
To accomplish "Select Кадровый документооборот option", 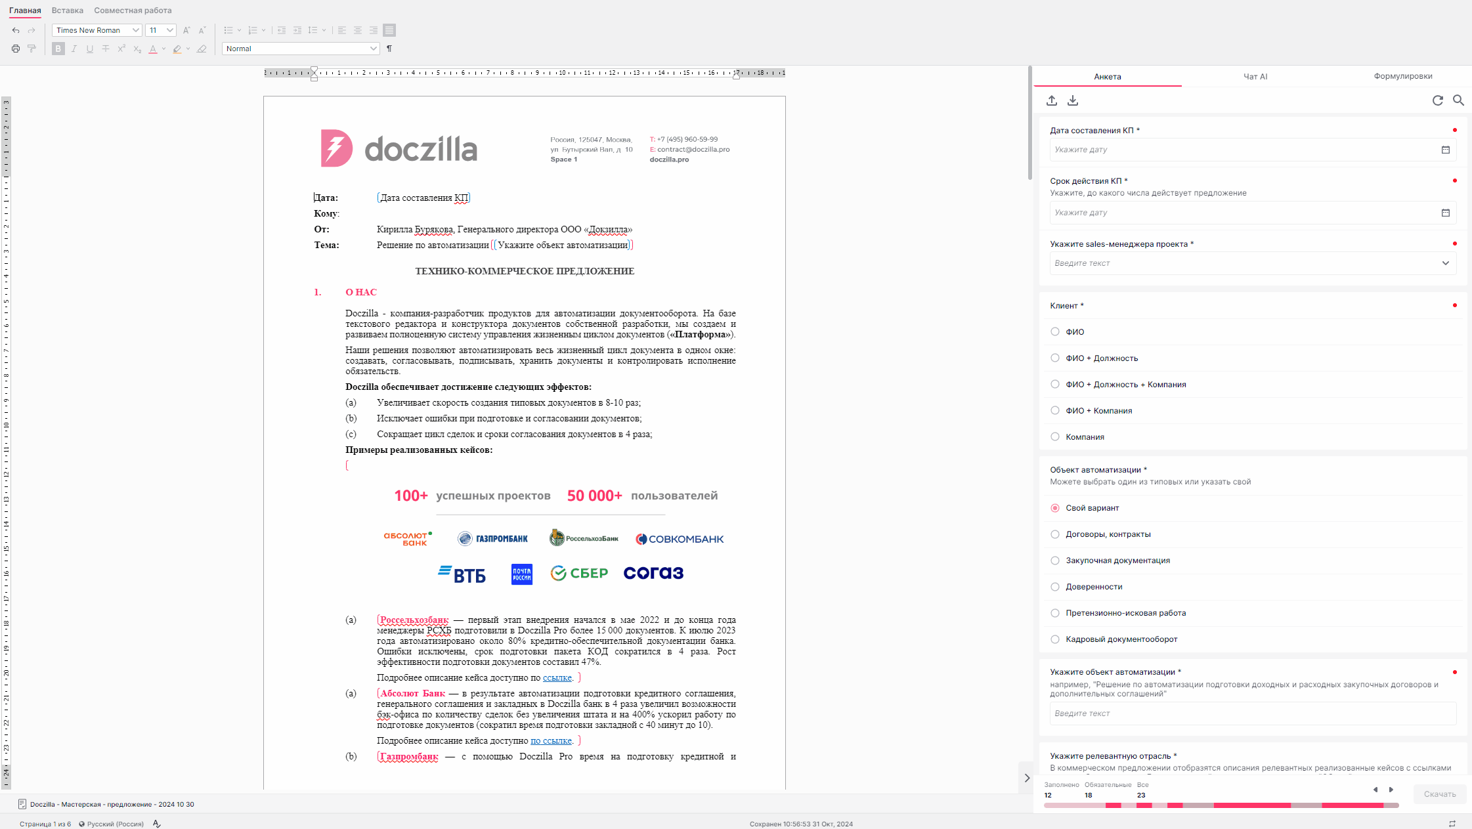I will tap(1055, 639).
